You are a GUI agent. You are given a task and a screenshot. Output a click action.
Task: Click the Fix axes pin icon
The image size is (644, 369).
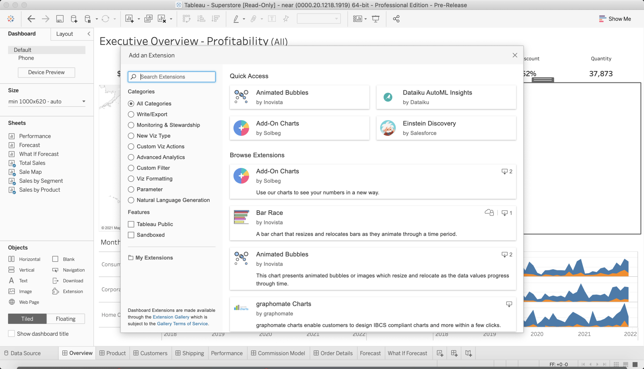286,19
